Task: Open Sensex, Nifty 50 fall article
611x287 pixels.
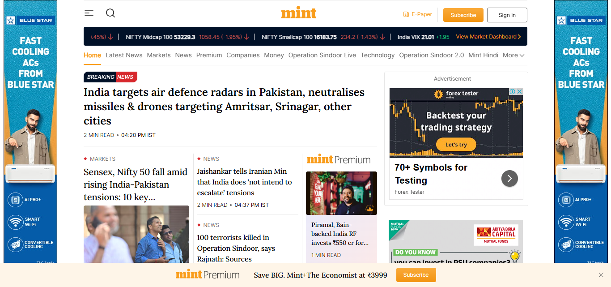Action: point(136,184)
